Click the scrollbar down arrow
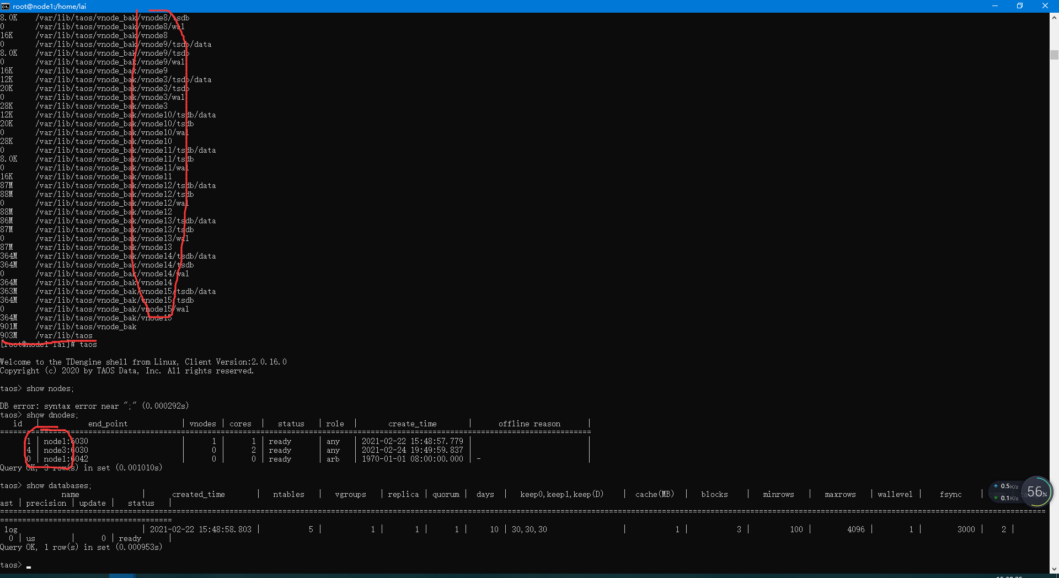Viewport: 1059px width, 578px height. coord(1053,569)
